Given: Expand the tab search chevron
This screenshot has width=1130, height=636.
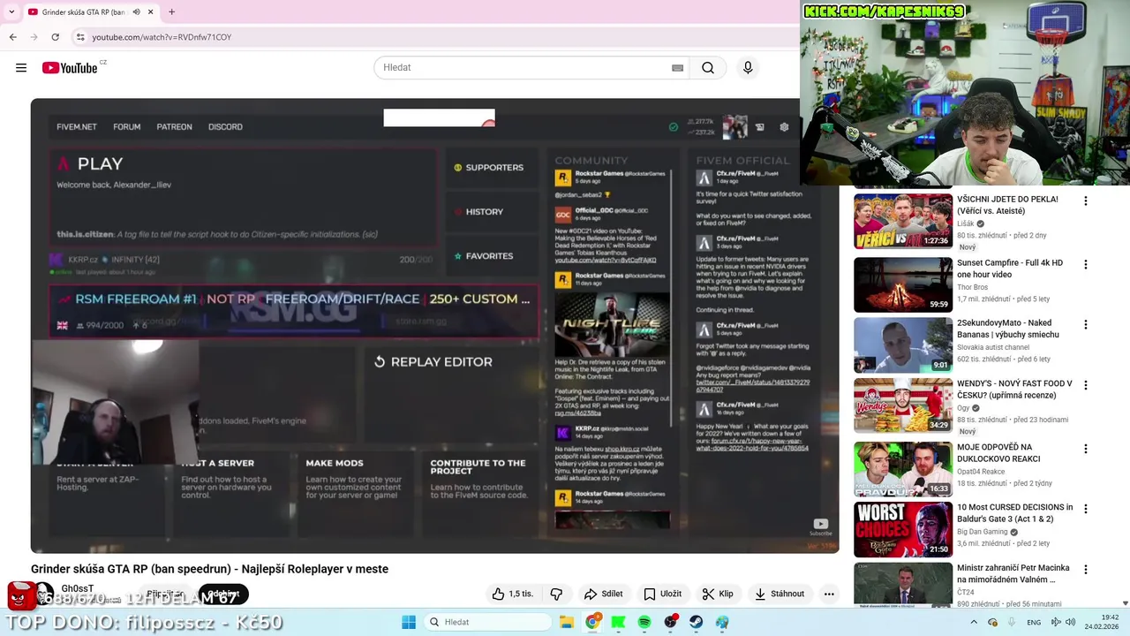Looking at the screenshot, I should click(11, 11).
